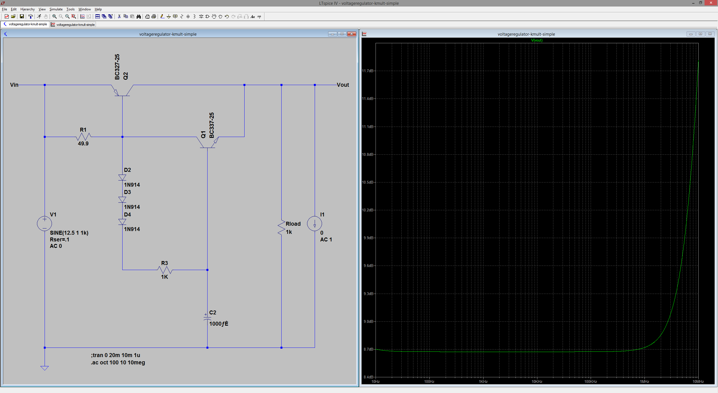Switch to the schematic voltageregulator-kmult-simple tab

(x=25, y=24)
